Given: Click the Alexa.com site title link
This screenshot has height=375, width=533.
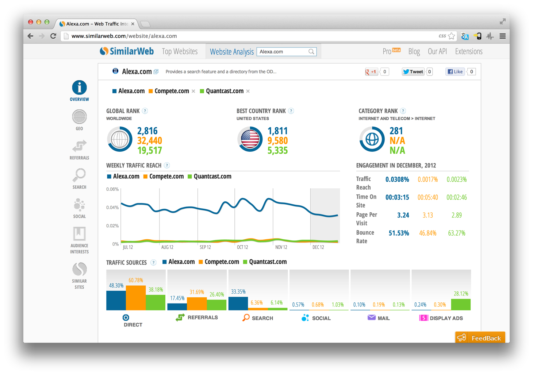Looking at the screenshot, I should pyautogui.click(x=137, y=71).
